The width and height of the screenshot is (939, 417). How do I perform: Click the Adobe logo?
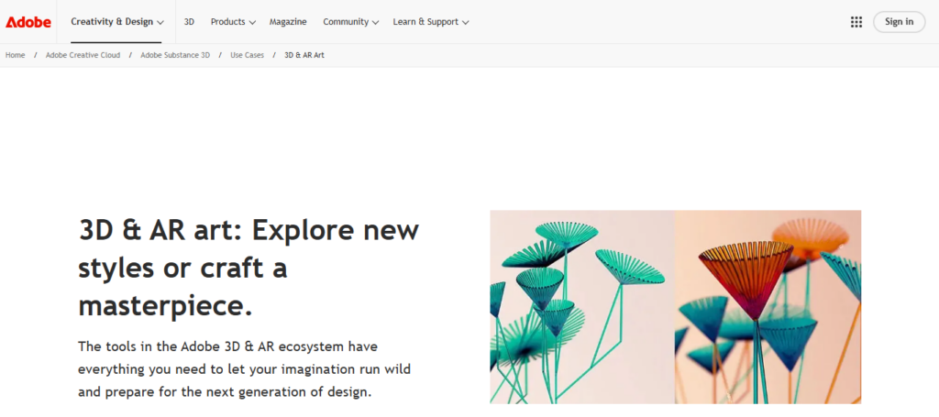28,21
